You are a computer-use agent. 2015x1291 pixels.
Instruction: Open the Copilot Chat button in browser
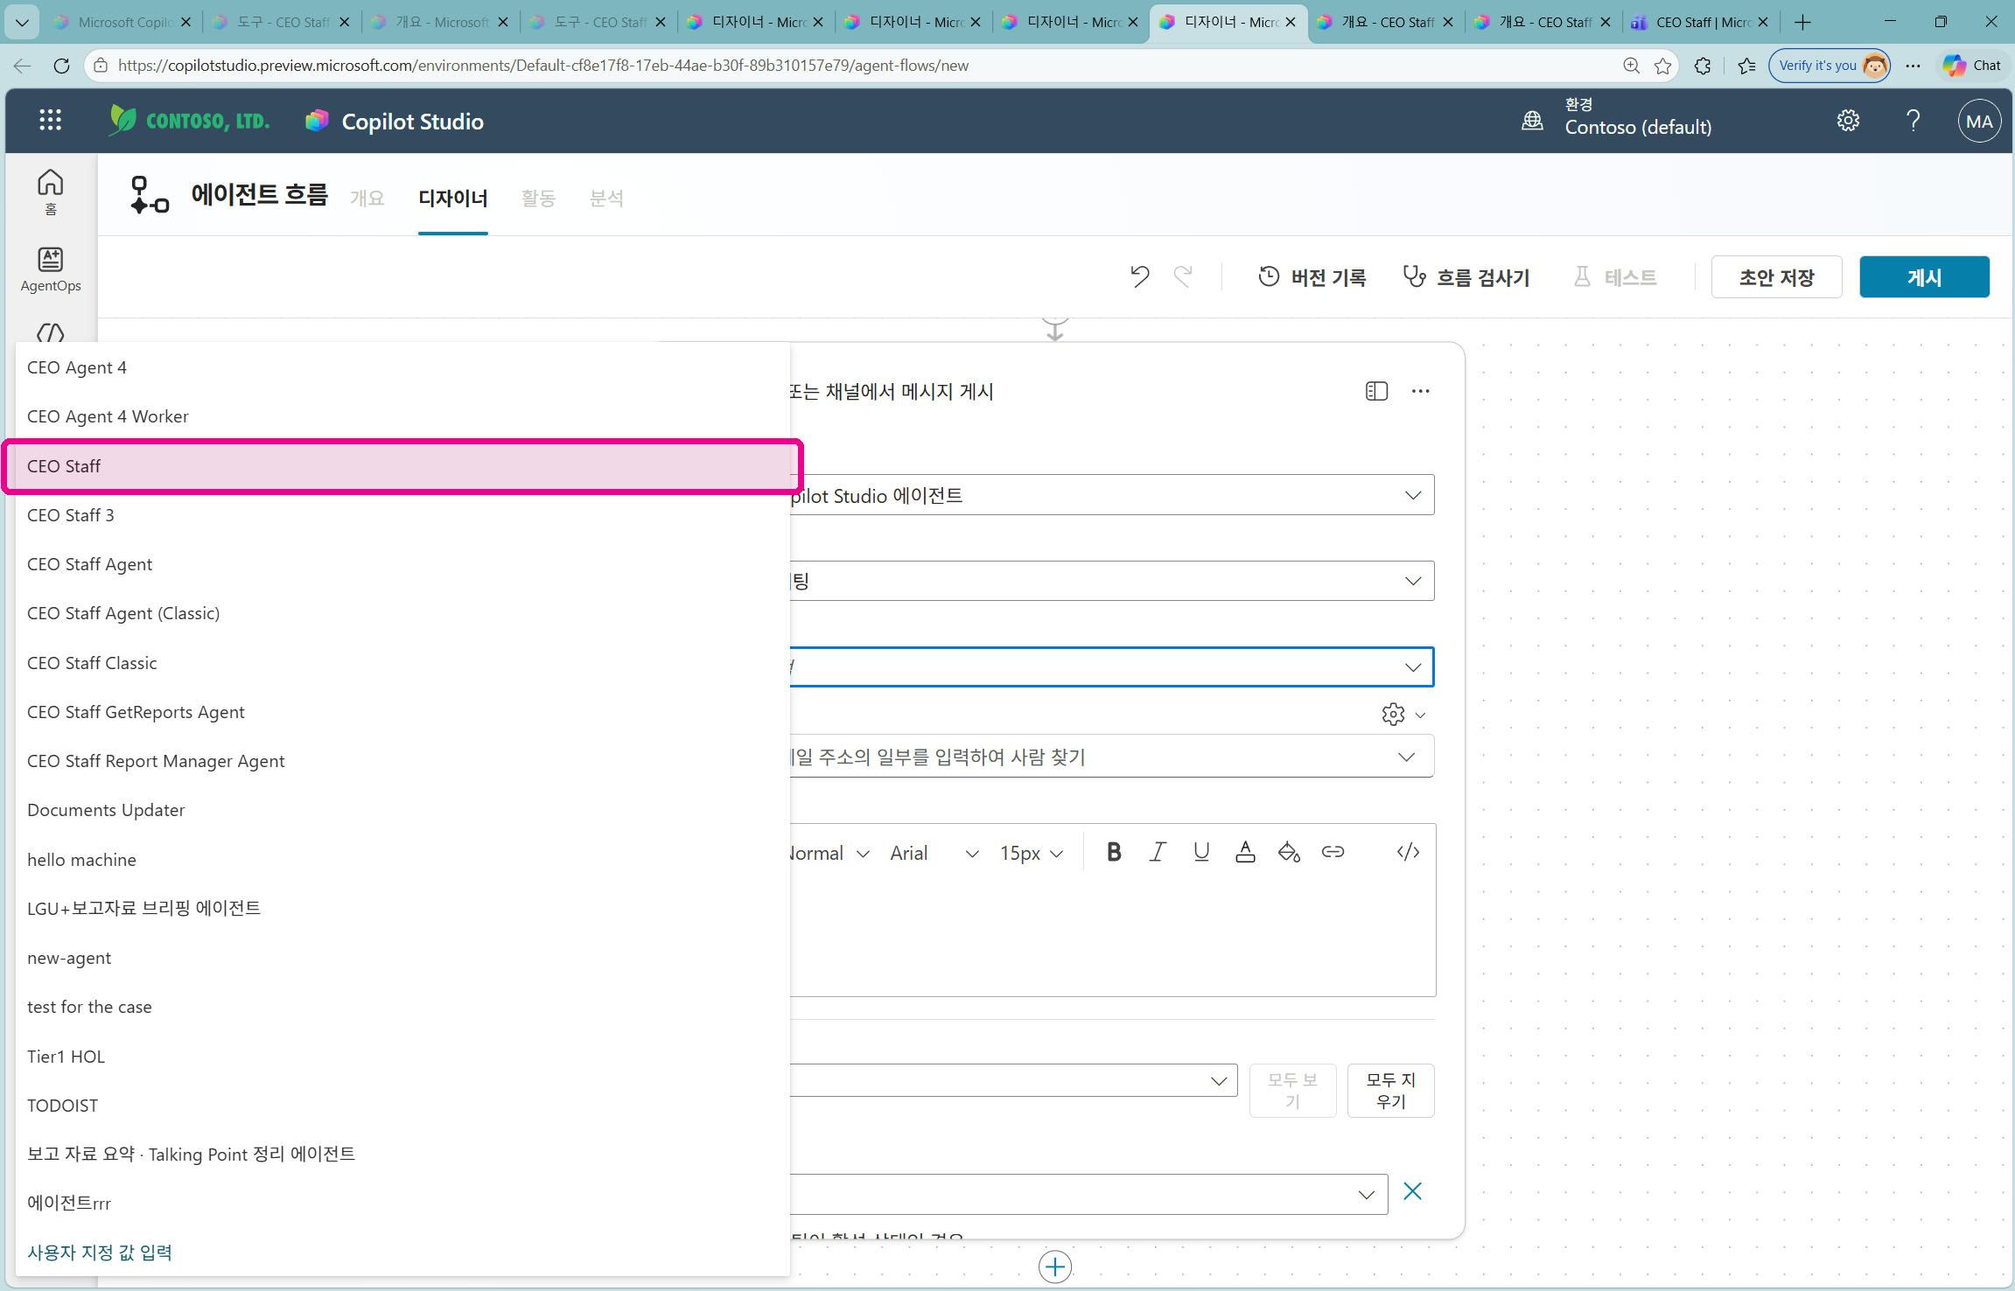pyautogui.click(x=1972, y=66)
